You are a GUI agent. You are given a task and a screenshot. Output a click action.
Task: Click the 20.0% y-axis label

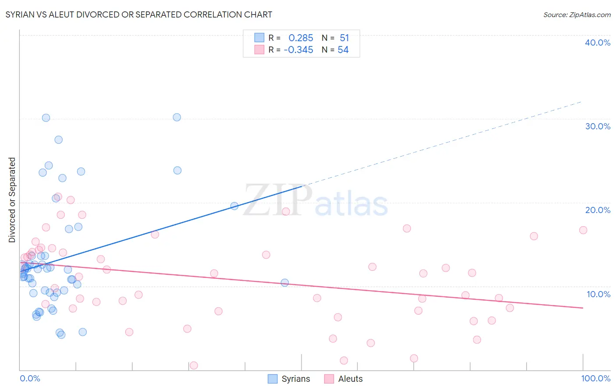tap(598, 210)
